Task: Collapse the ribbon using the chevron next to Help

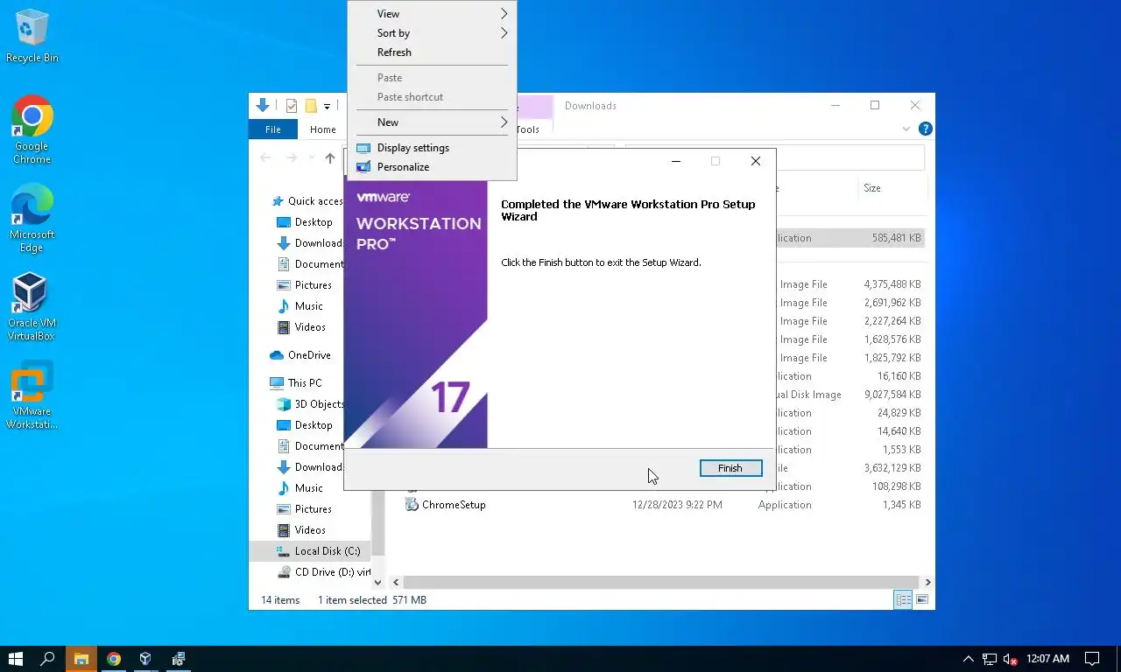Action: click(x=906, y=129)
